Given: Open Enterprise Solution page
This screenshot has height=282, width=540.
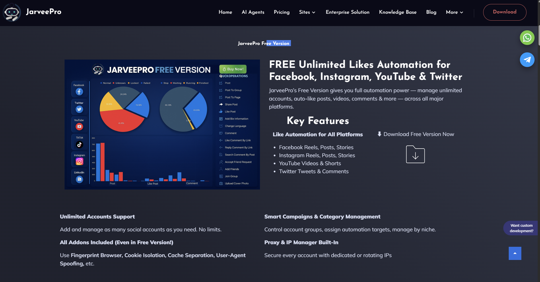Looking at the screenshot, I should pyautogui.click(x=347, y=12).
